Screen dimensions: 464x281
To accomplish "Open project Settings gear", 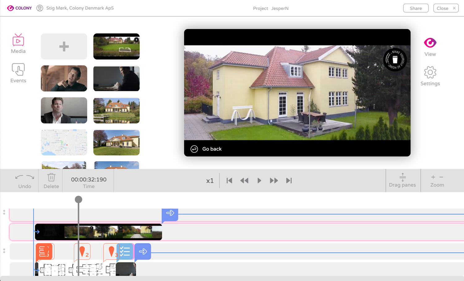I will tap(430, 76).
